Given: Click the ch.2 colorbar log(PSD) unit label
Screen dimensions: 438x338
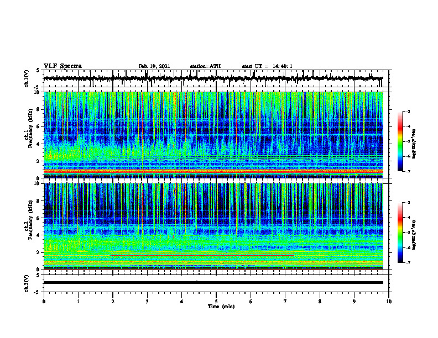Looking at the screenshot, I should (x=414, y=235).
